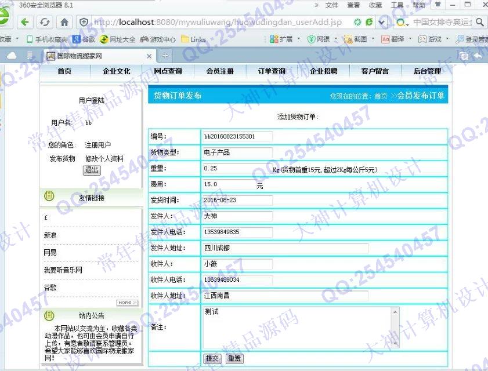Open the address bar dropdown arrow
This screenshot has width=488, height=371.
tap(382, 23)
